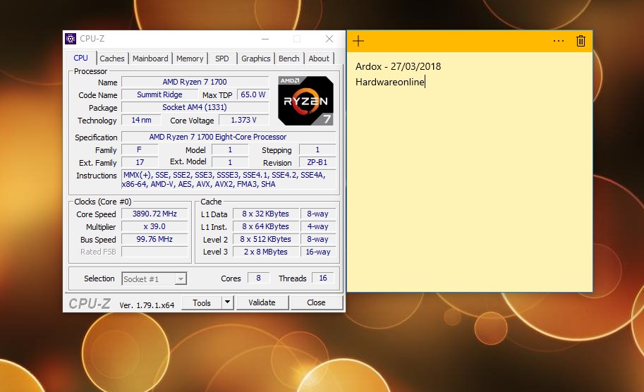Click the Validate button
The height and width of the screenshot is (392, 644).
click(262, 302)
